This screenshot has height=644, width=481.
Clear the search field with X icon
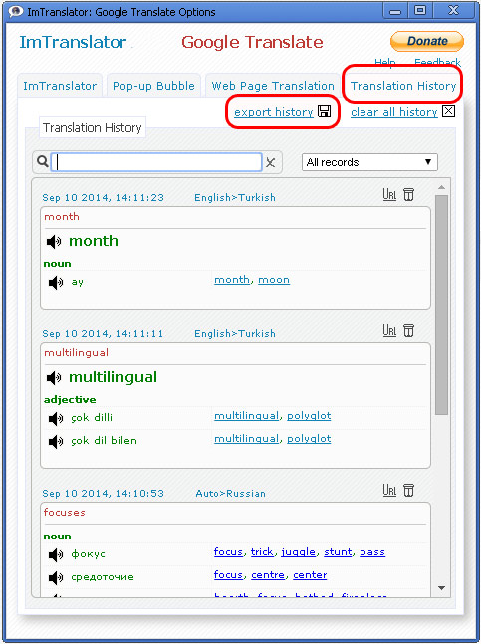270,162
